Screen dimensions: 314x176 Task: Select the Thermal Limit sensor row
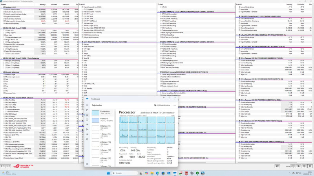tap(88, 23)
